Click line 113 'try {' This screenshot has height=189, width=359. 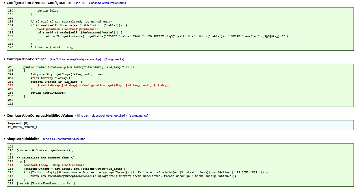[x=21, y=161]
